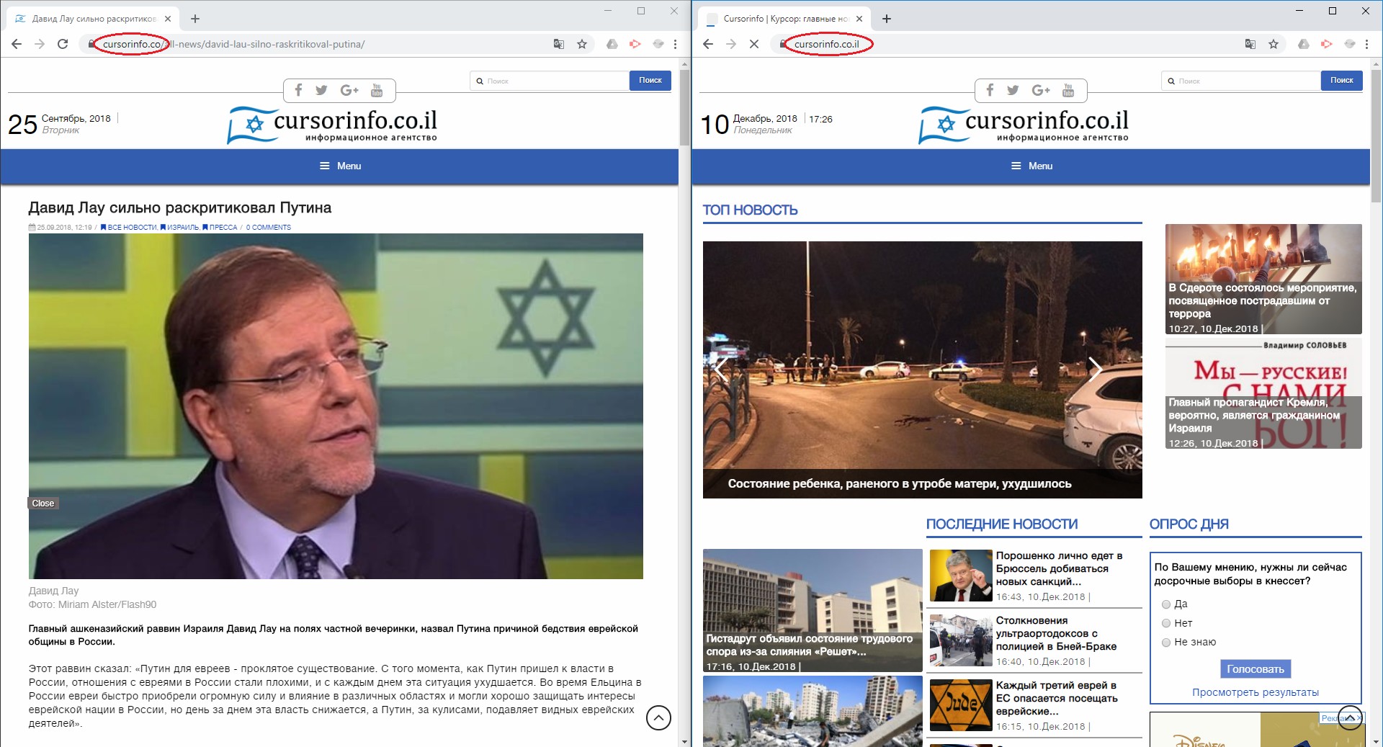Open Каждый третий еврей headline
This screenshot has width=1383, height=747.
[1057, 698]
